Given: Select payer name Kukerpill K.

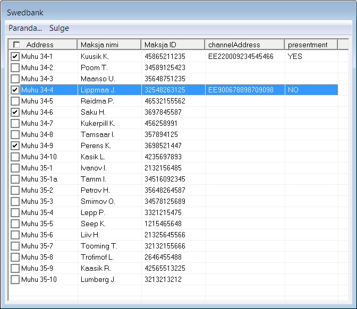Looking at the screenshot, I should pyautogui.click(x=98, y=123).
